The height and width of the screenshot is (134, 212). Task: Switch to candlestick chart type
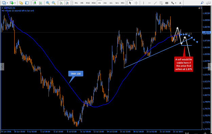point(35,3)
